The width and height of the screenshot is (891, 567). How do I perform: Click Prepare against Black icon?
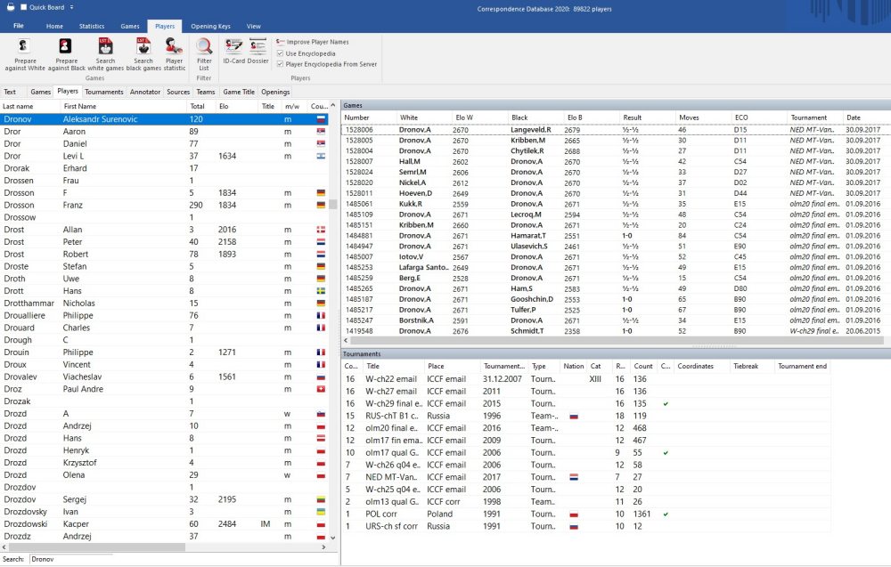click(x=66, y=46)
